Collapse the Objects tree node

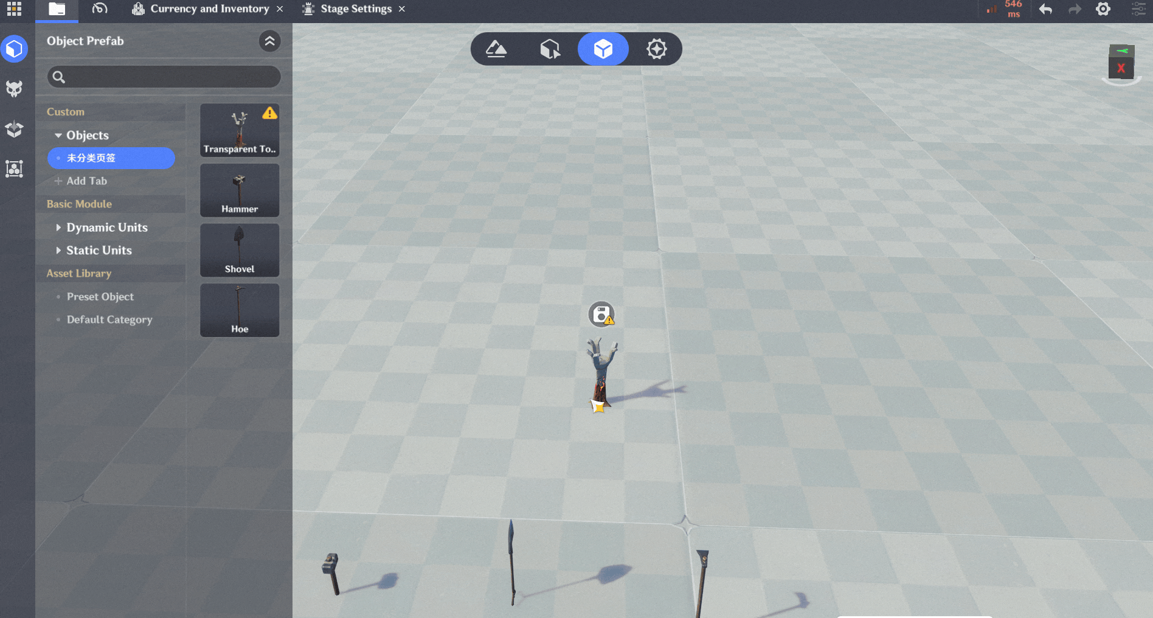coord(58,136)
